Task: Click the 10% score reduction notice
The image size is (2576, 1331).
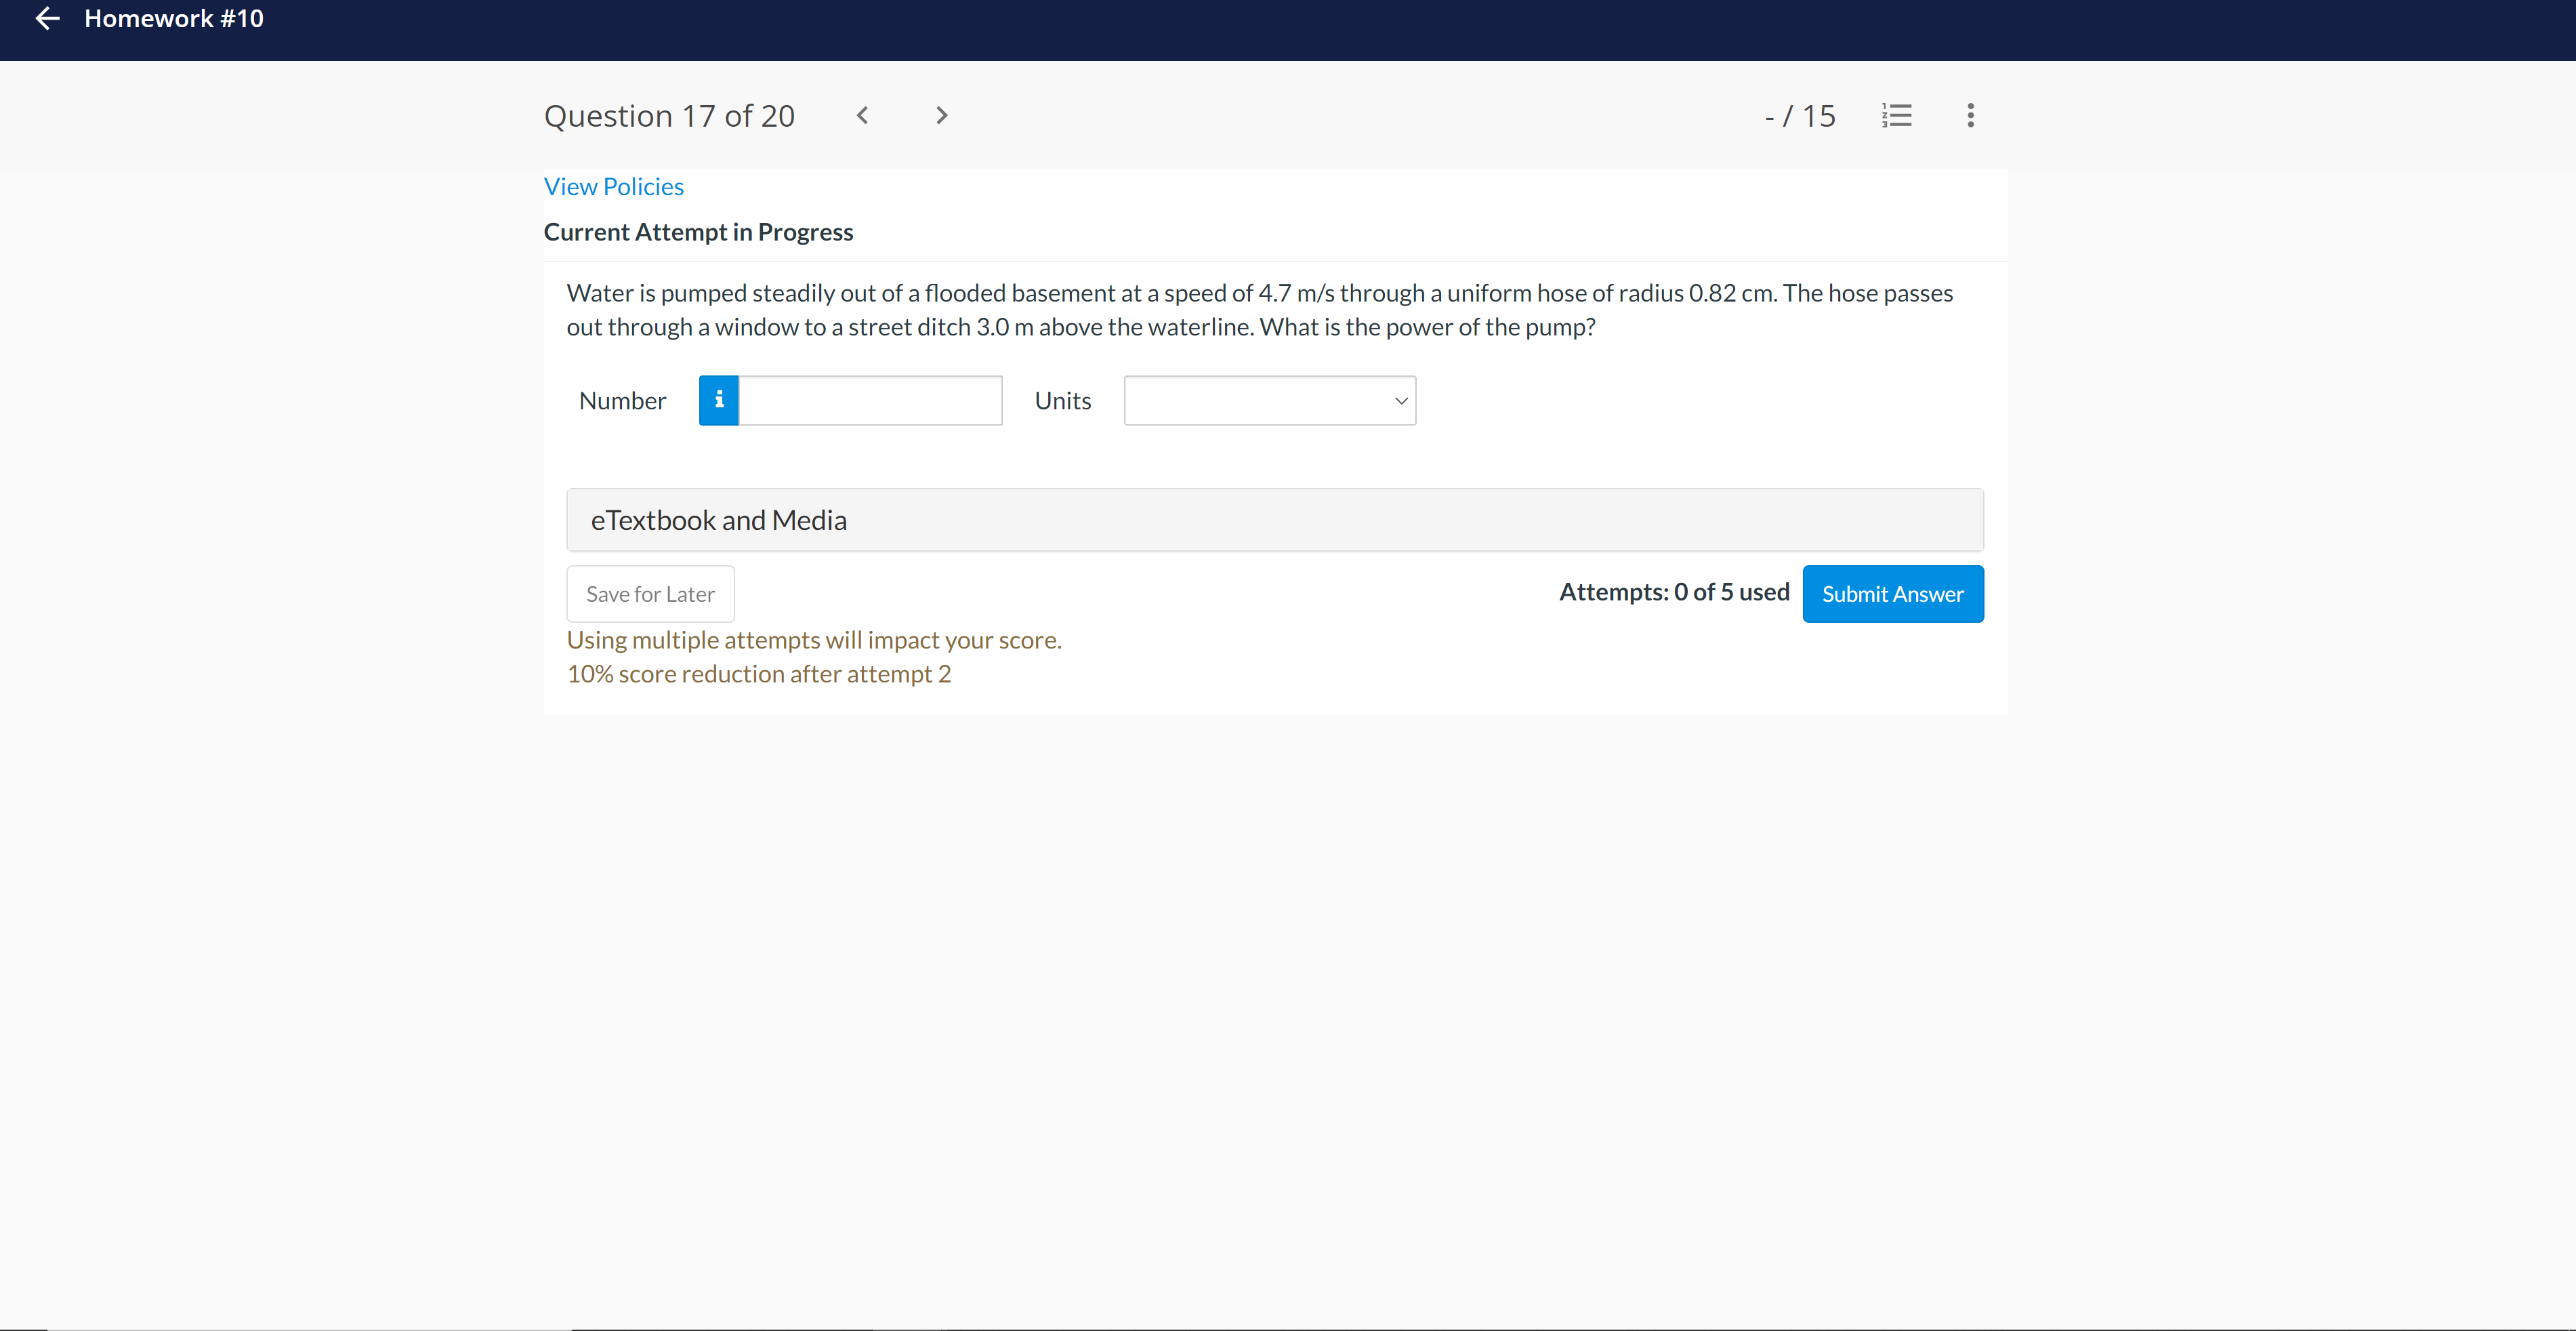Action: click(x=758, y=674)
